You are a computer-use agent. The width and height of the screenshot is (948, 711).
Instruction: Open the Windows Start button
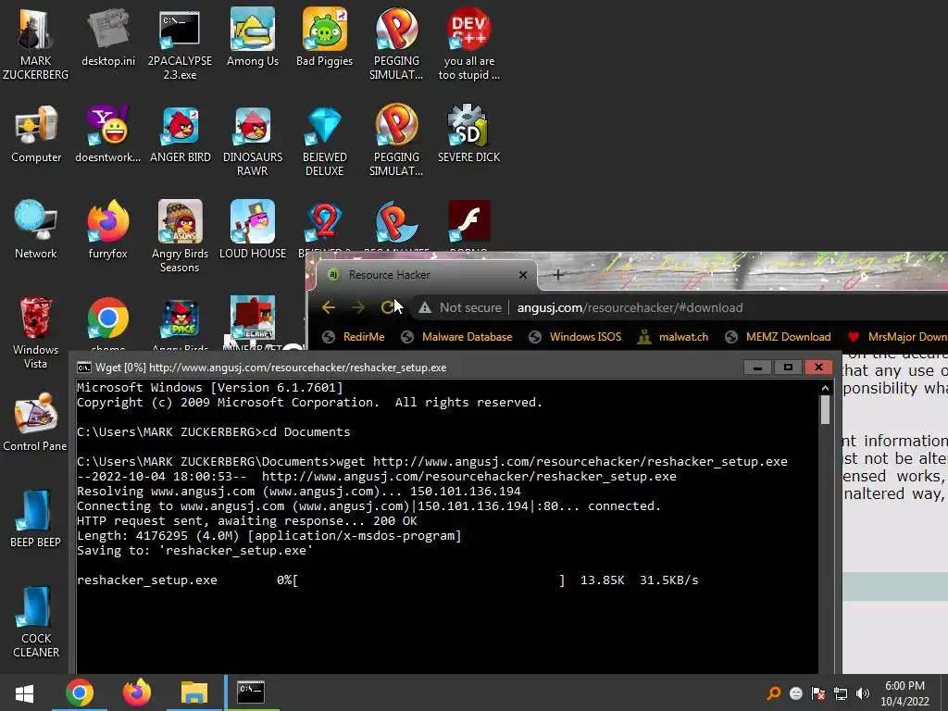(25, 692)
